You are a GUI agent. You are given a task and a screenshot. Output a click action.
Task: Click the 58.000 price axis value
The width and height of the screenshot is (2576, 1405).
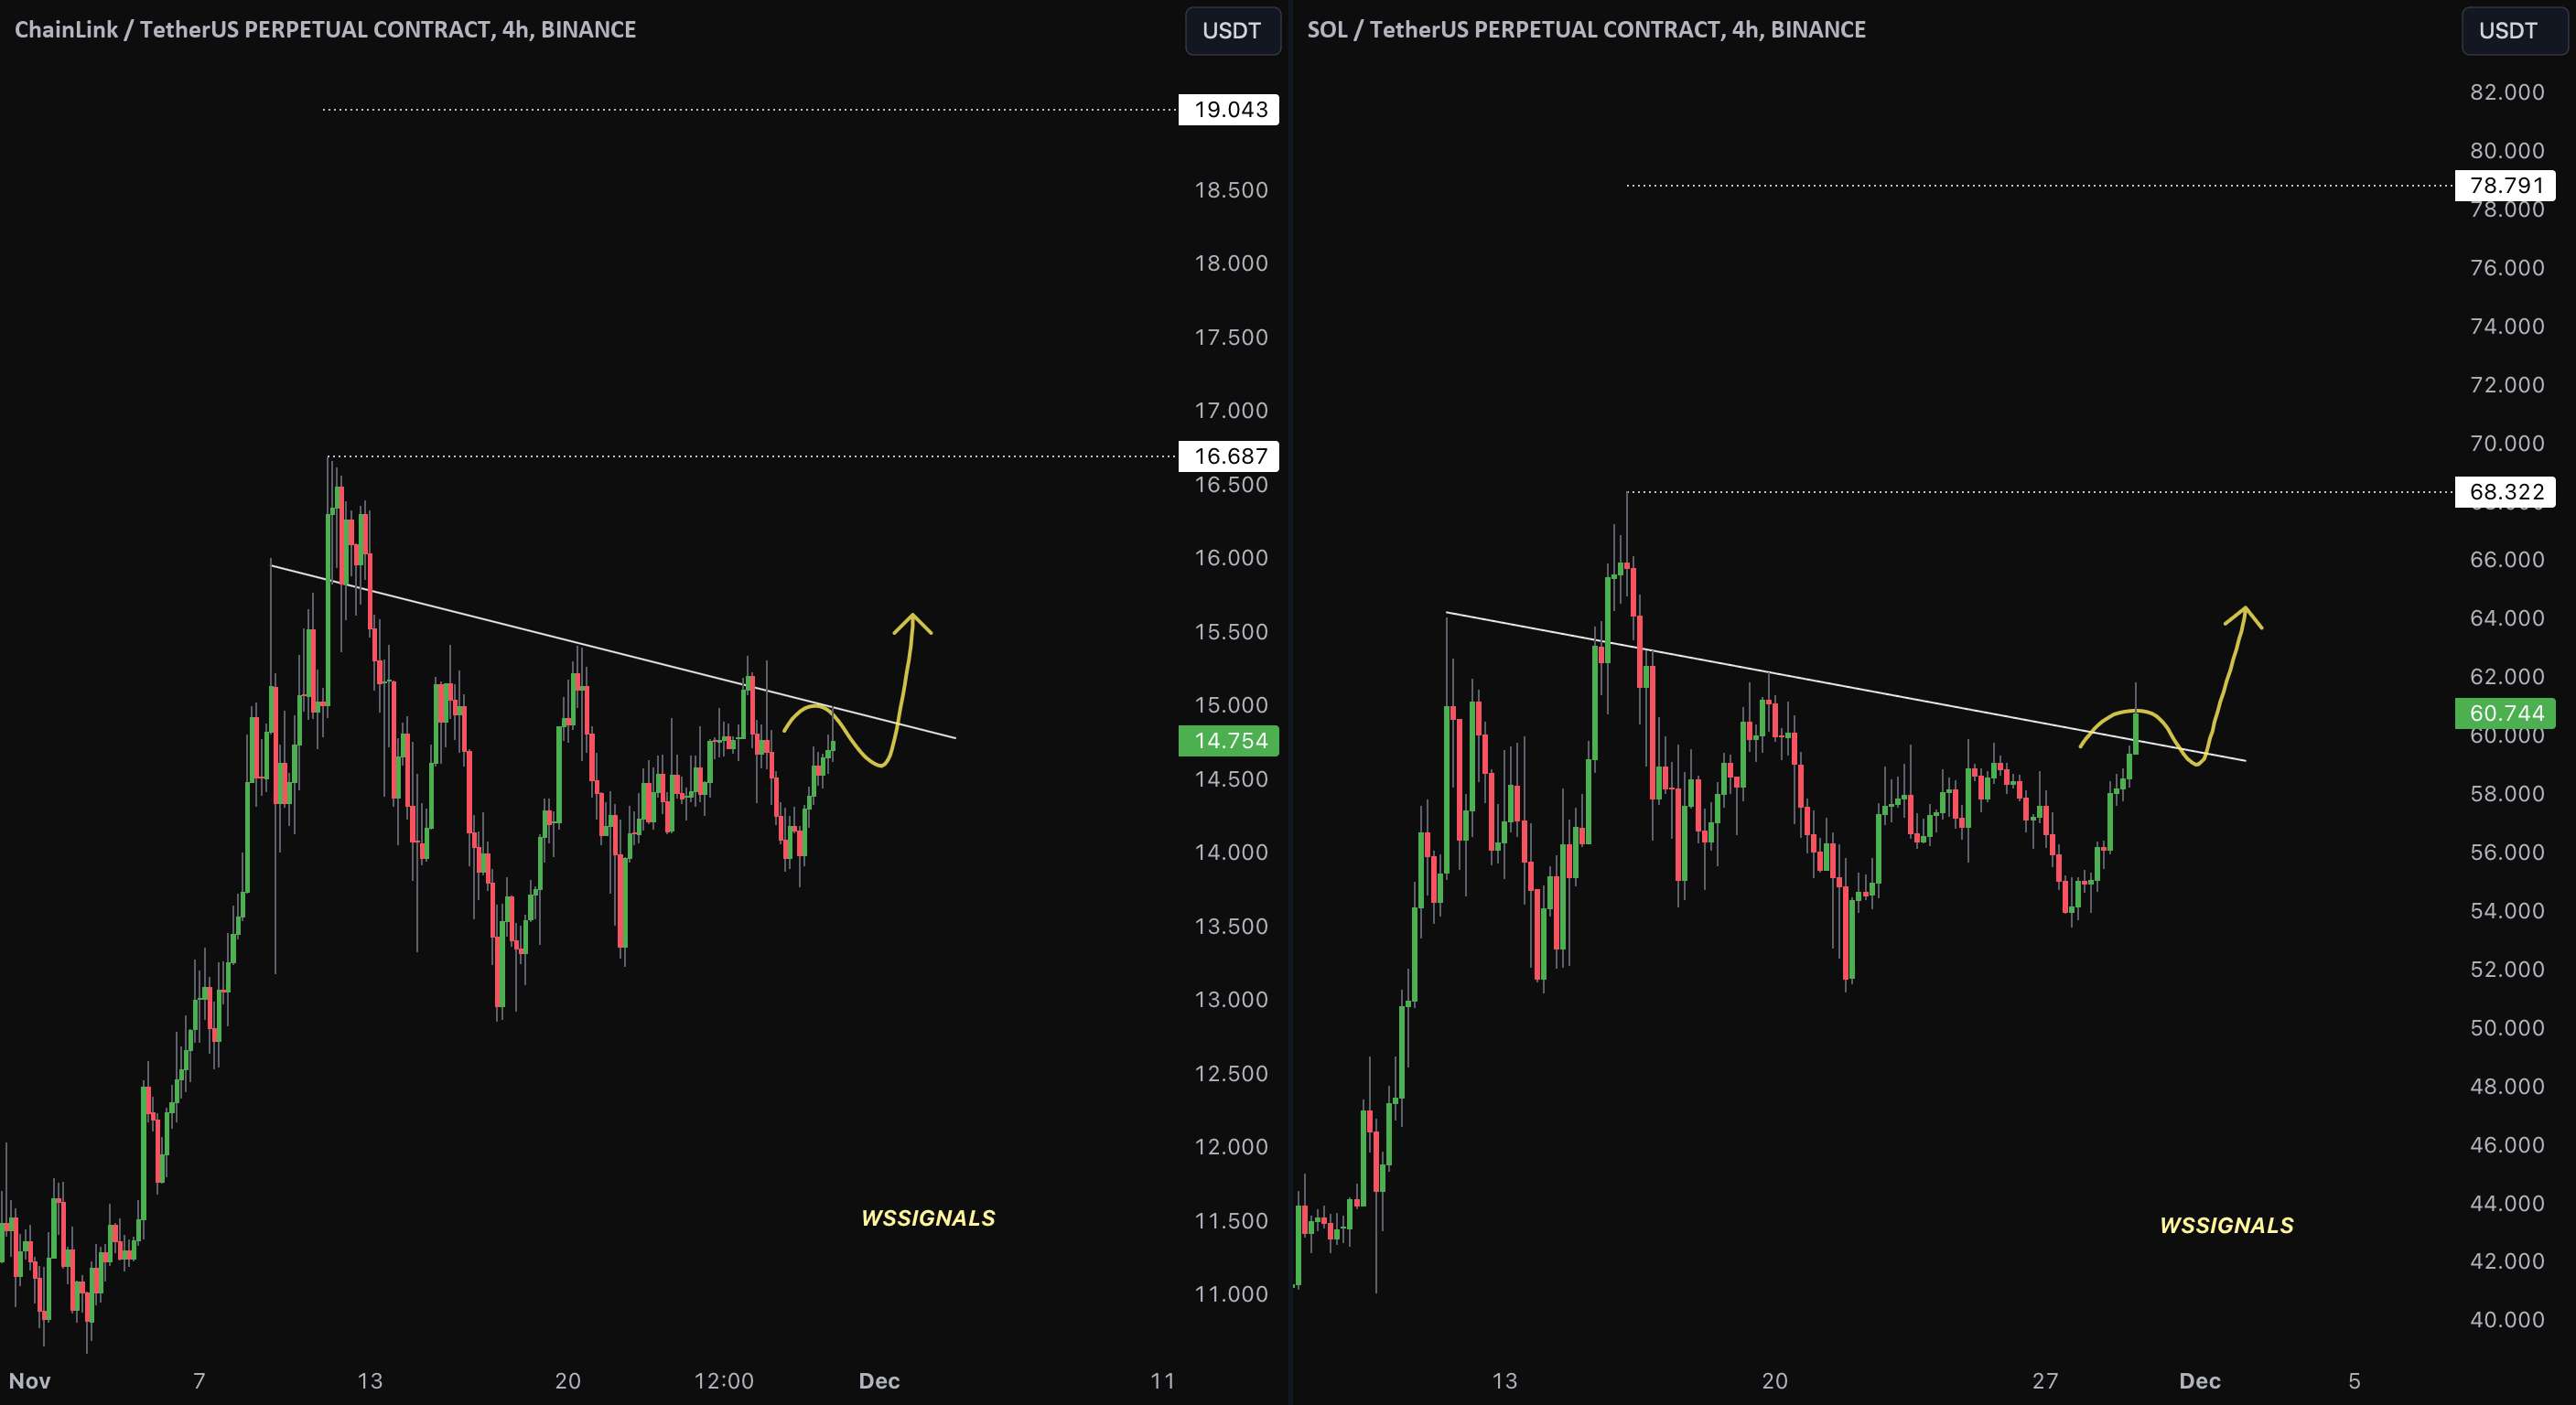tap(2507, 793)
